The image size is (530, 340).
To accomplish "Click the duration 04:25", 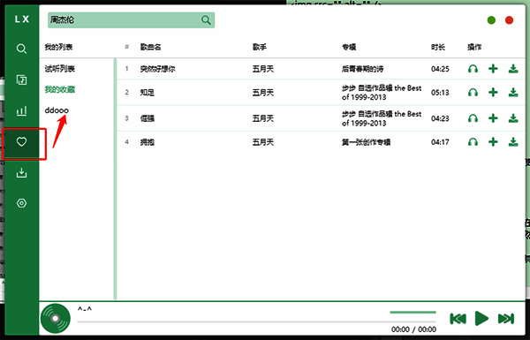I will [440, 69].
